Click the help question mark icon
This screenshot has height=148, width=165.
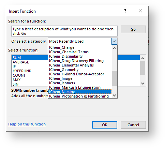point(125,11)
